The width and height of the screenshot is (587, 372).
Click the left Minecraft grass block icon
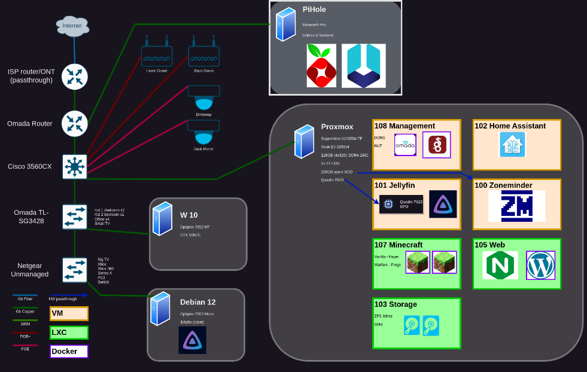tap(418, 263)
